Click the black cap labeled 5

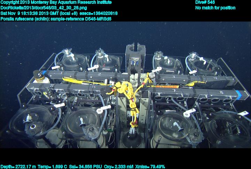click(x=39, y=75)
